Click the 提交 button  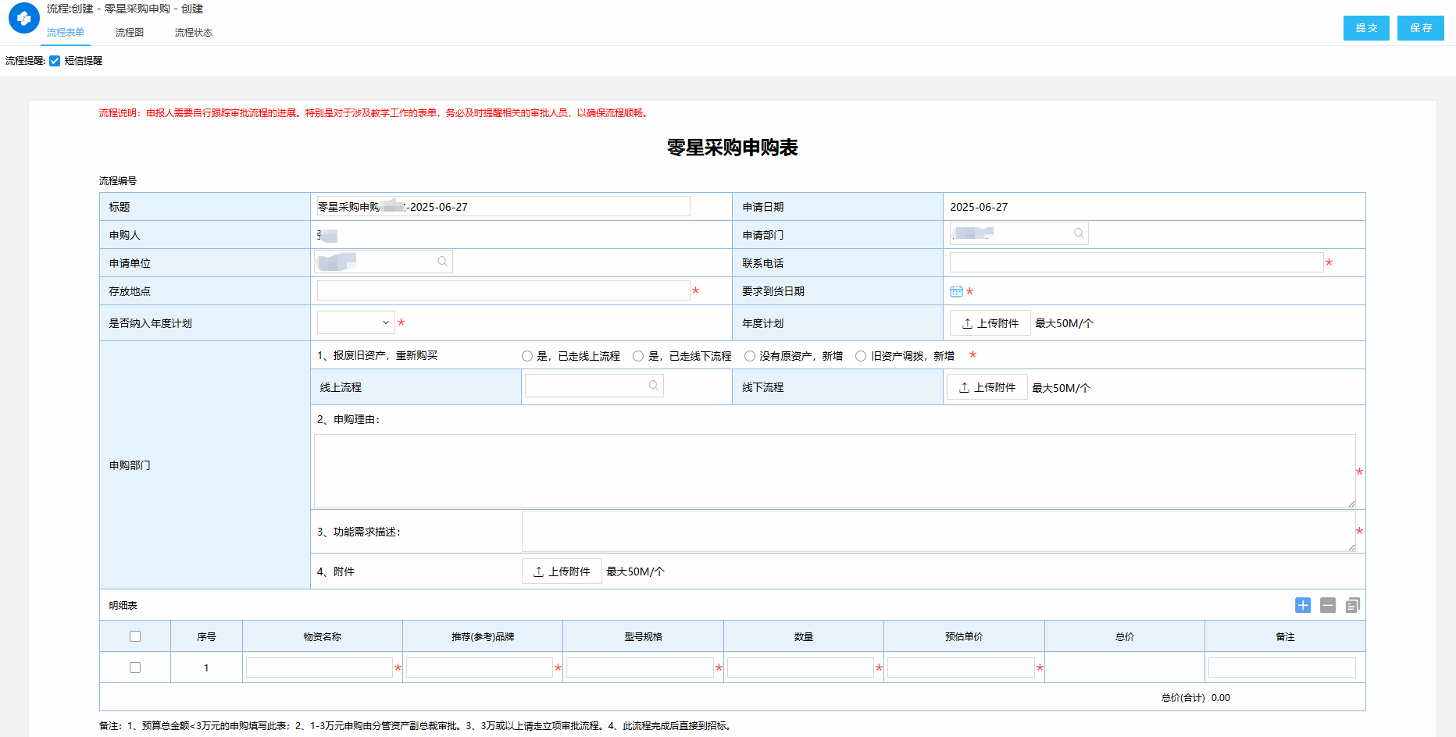tap(1366, 28)
